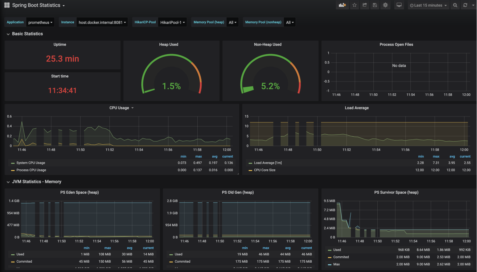Cycle view mode with monitor icon
Viewport: 477px width, 272px height.
[x=399, y=5]
